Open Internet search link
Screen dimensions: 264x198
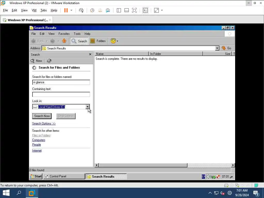(x=37, y=151)
